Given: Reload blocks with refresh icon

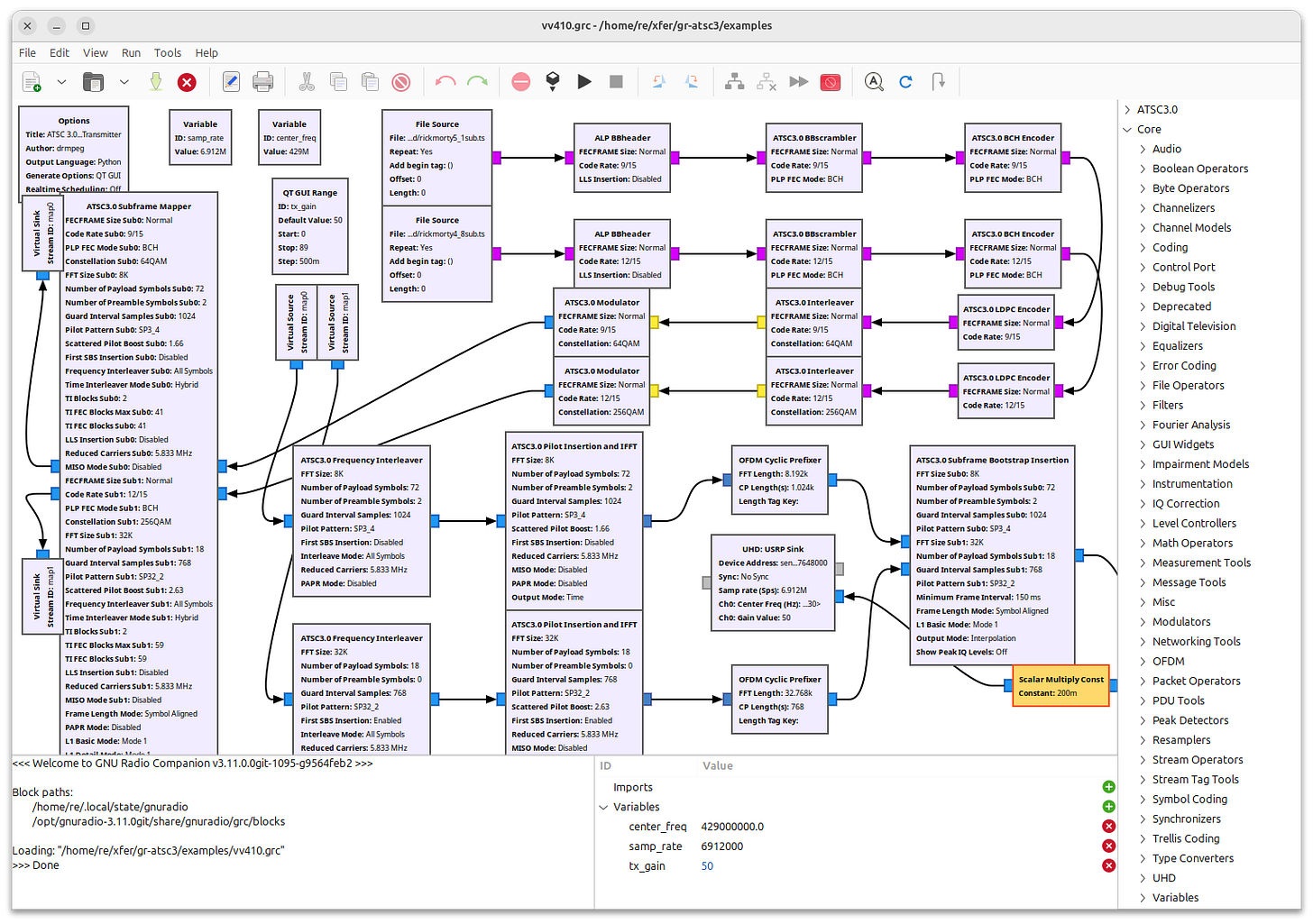Looking at the screenshot, I should (905, 82).
